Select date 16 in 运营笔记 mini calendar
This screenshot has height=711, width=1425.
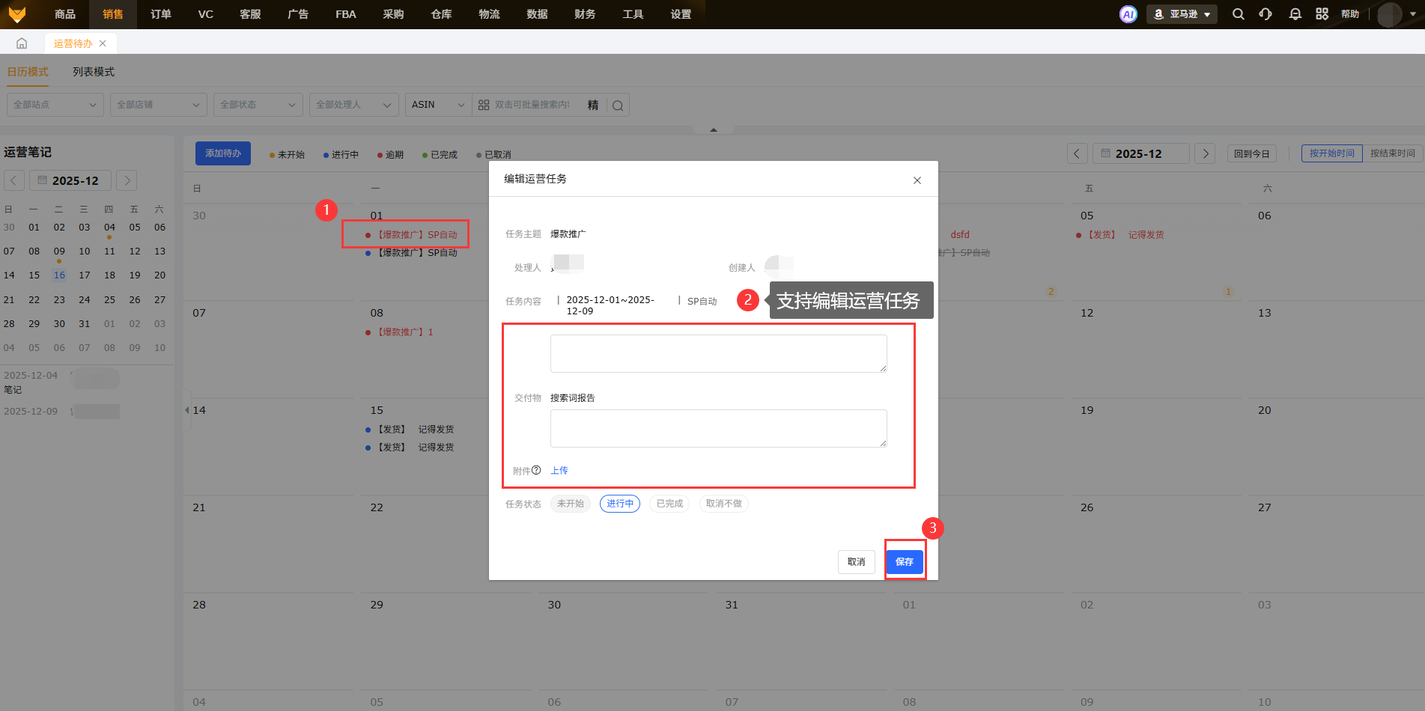click(x=59, y=275)
